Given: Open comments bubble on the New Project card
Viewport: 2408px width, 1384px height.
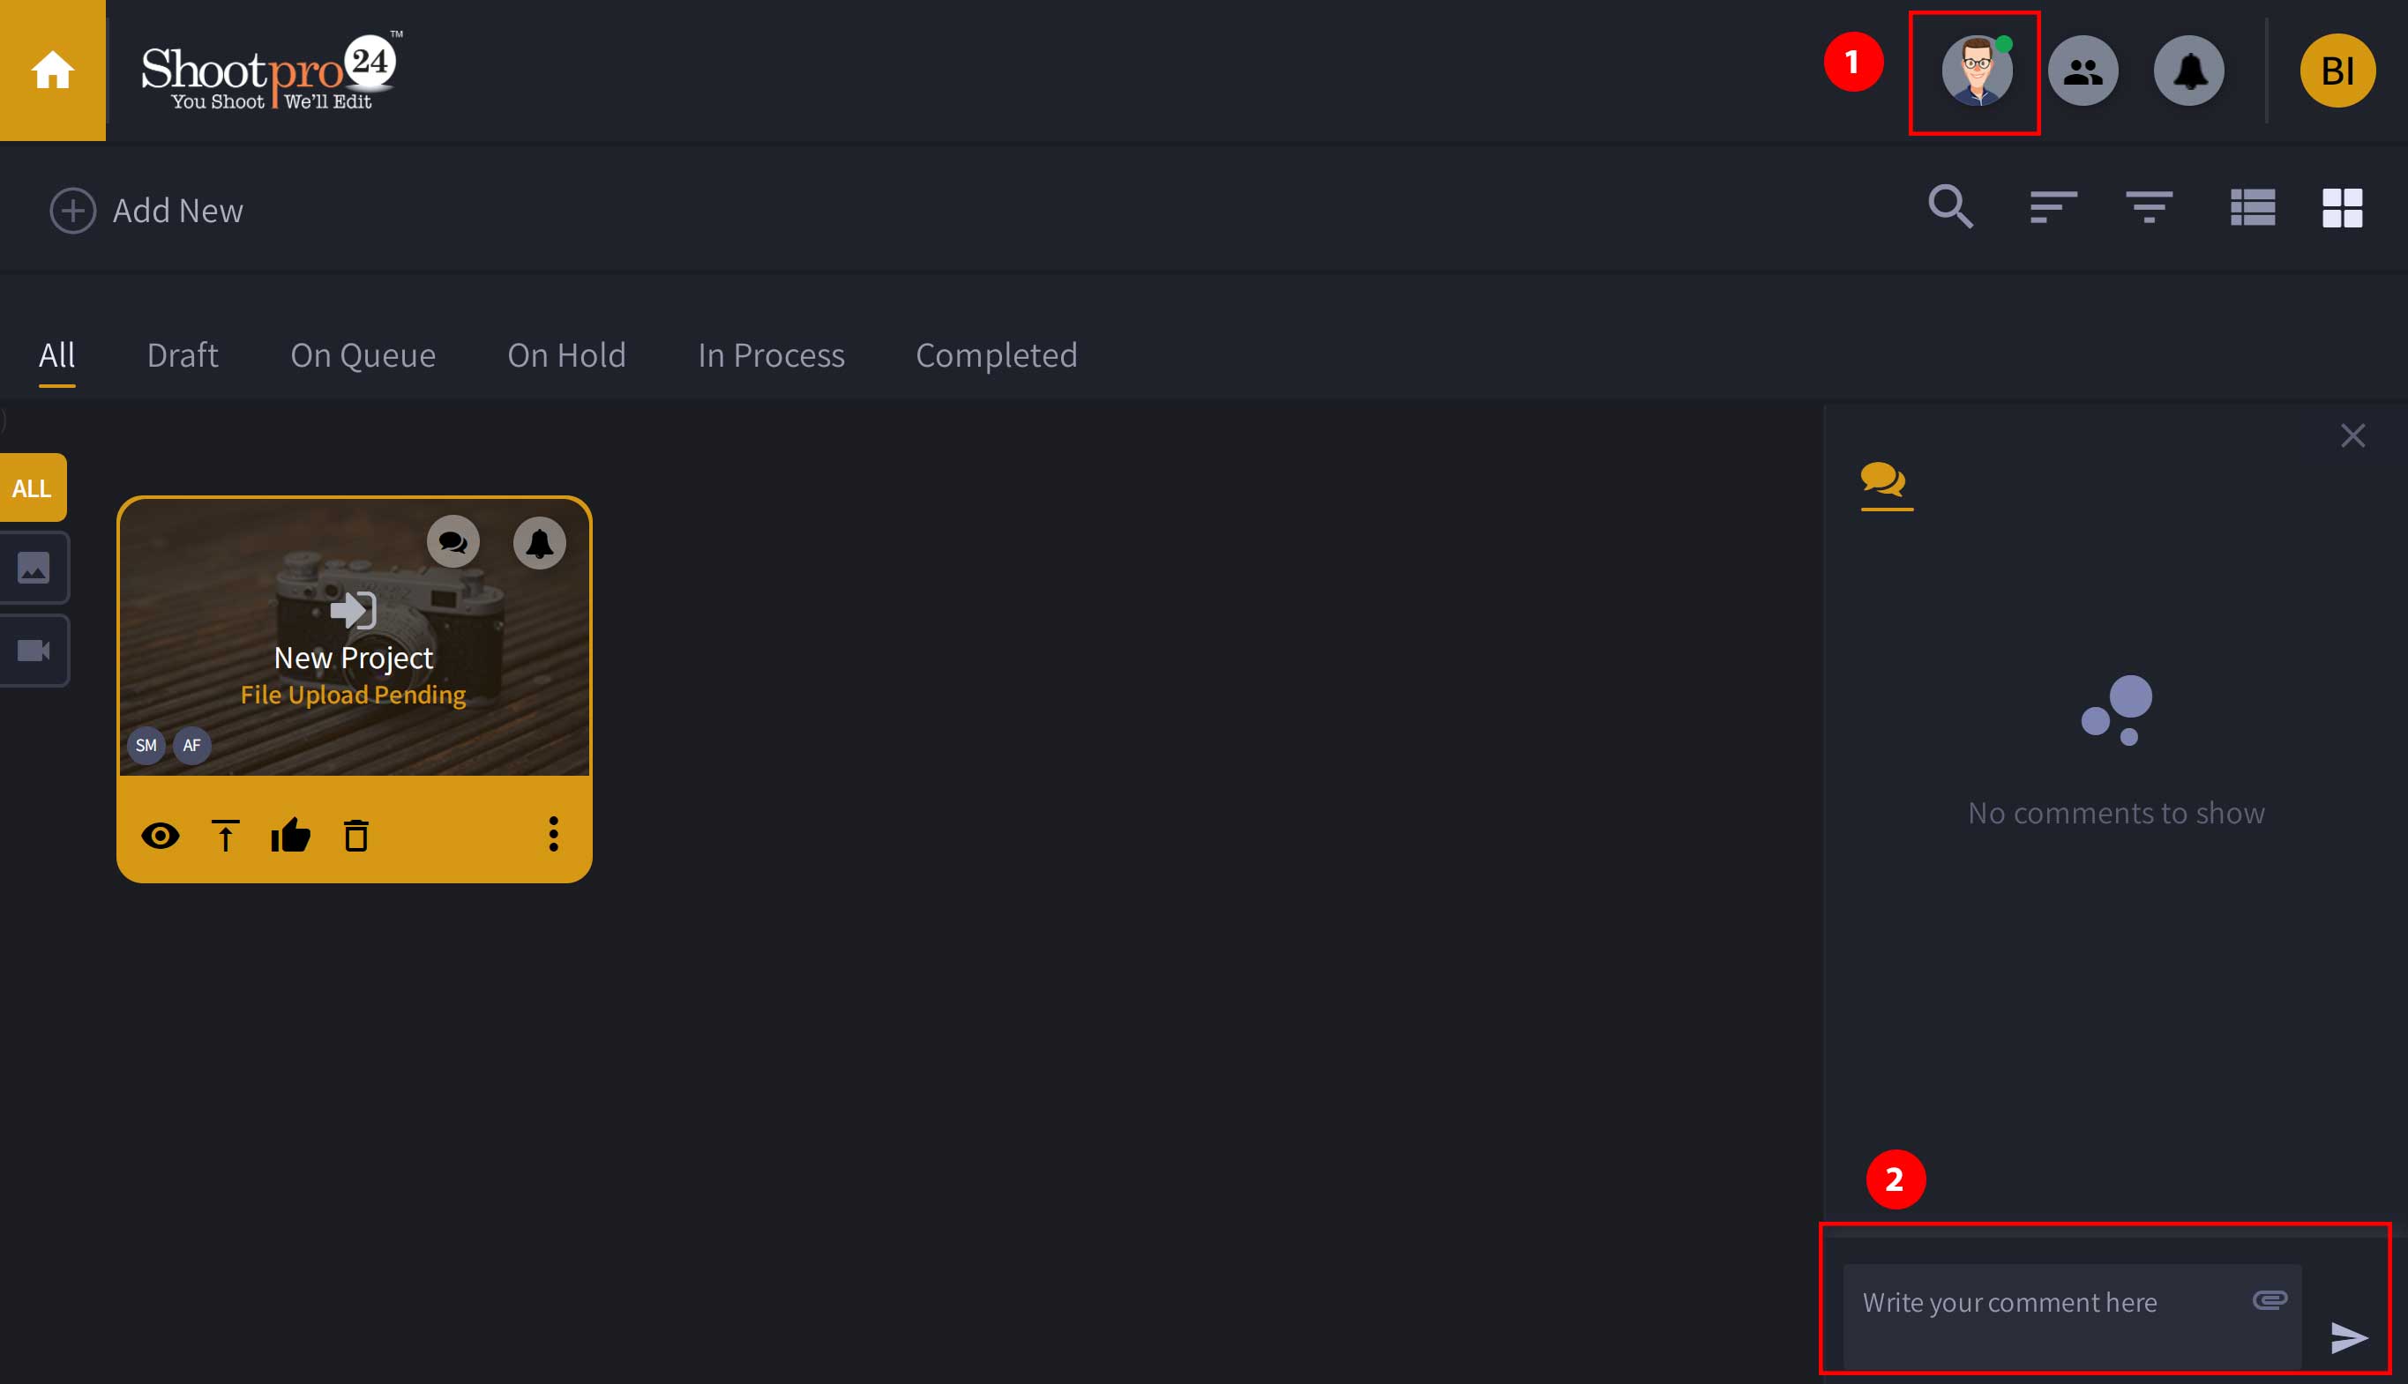Looking at the screenshot, I should point(453,542).
